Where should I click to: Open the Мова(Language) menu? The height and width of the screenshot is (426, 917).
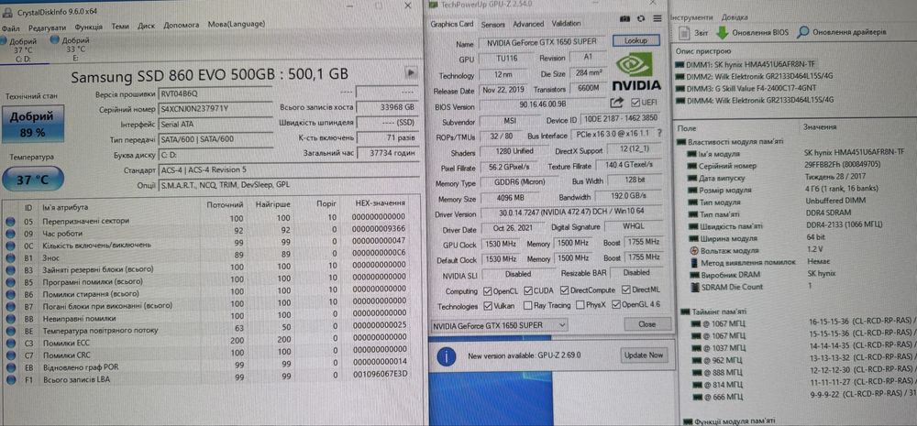click(237, 25)
